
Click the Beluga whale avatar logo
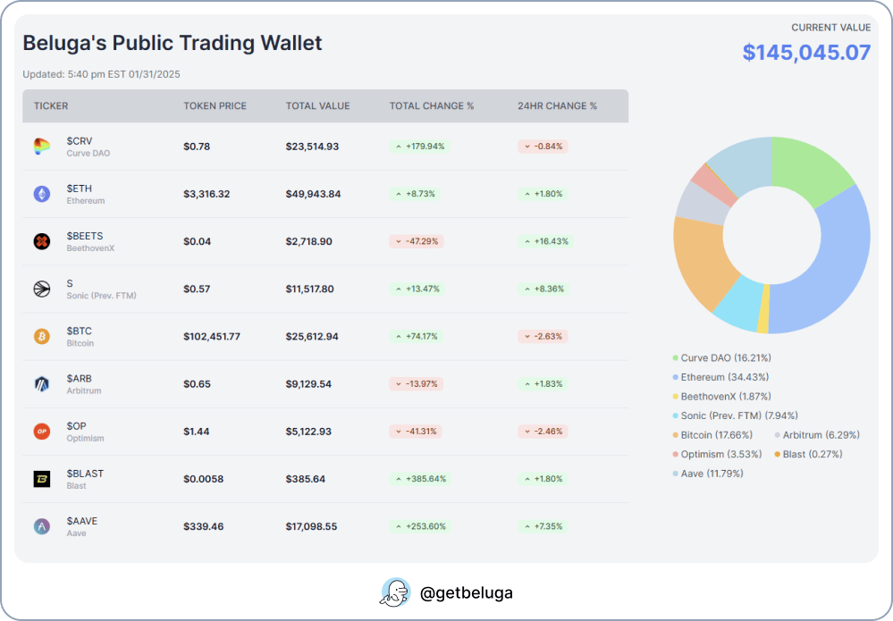[395, 592]
